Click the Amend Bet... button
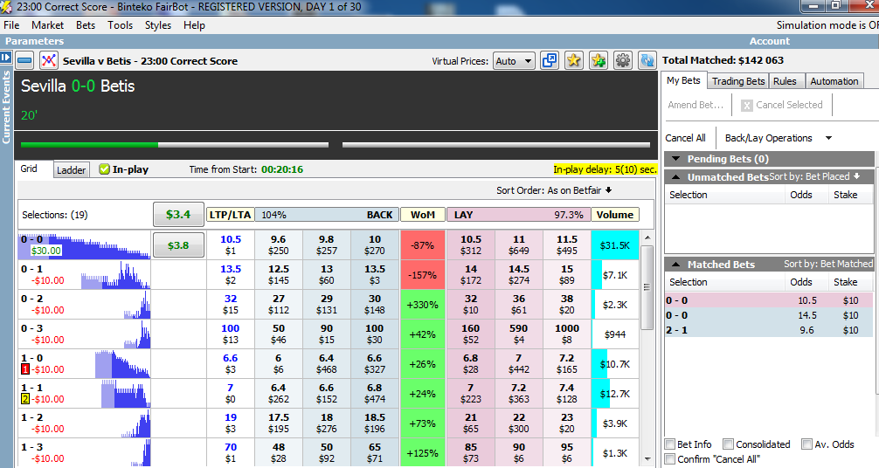Viewport: 879px width, 468px height. (696, 105)
